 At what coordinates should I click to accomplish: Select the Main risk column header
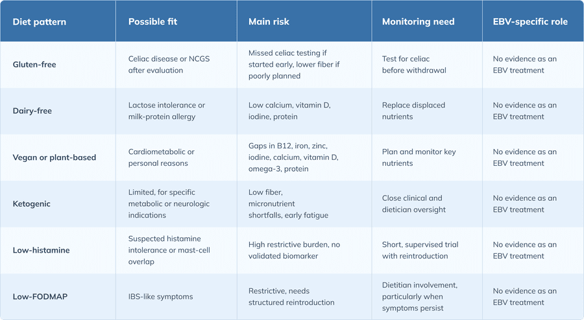tap(269, 21)
